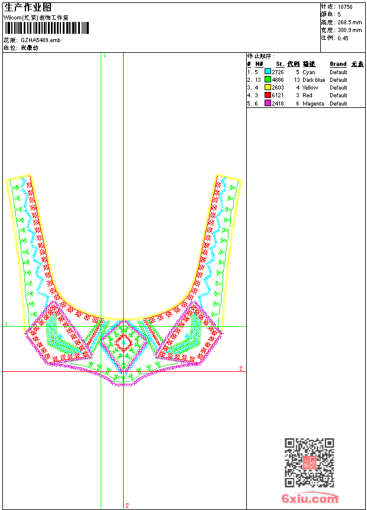Click the cyan color swatch in row 1

[x=268, y=72]
